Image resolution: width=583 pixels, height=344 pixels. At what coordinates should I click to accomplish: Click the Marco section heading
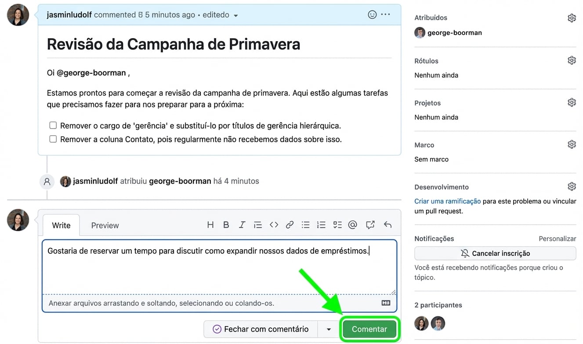coord(424,145)
